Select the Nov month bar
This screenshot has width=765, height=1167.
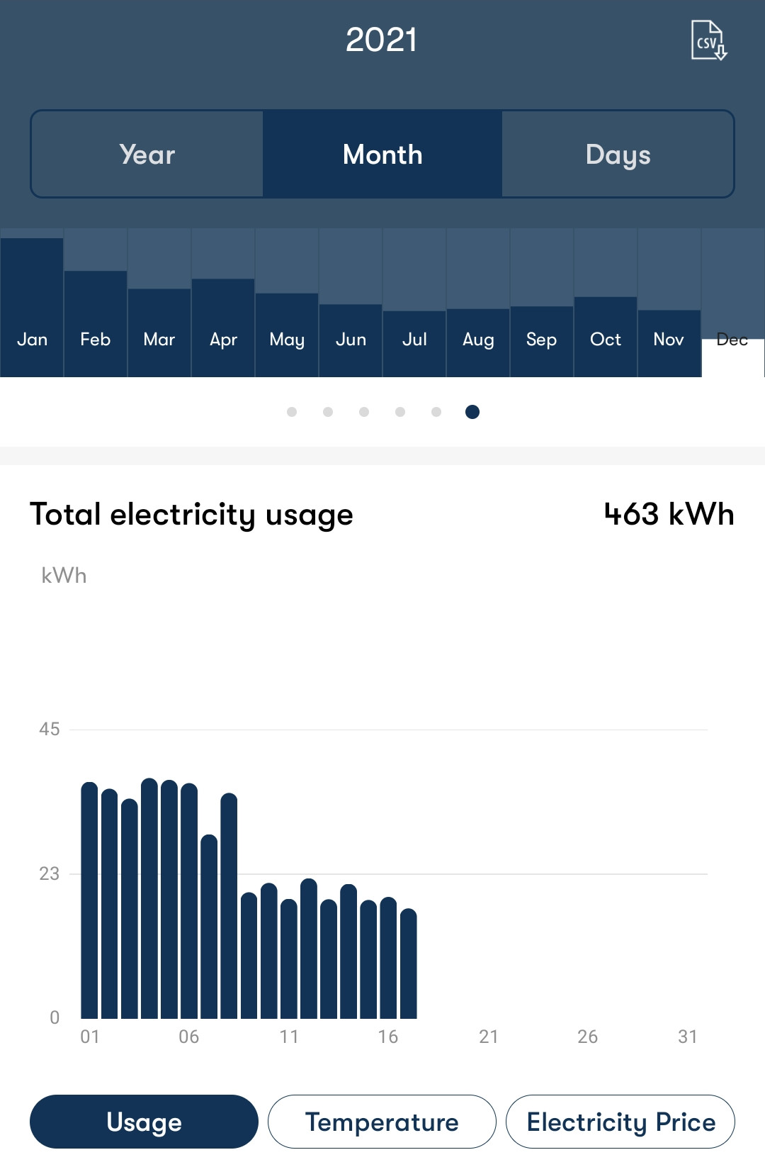point(669,342)
